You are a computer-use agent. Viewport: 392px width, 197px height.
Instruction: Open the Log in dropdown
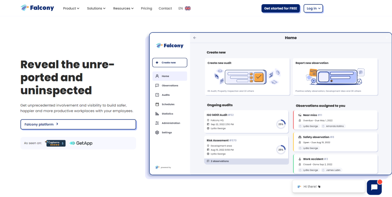pyautogui.click(x=313, y=8)
